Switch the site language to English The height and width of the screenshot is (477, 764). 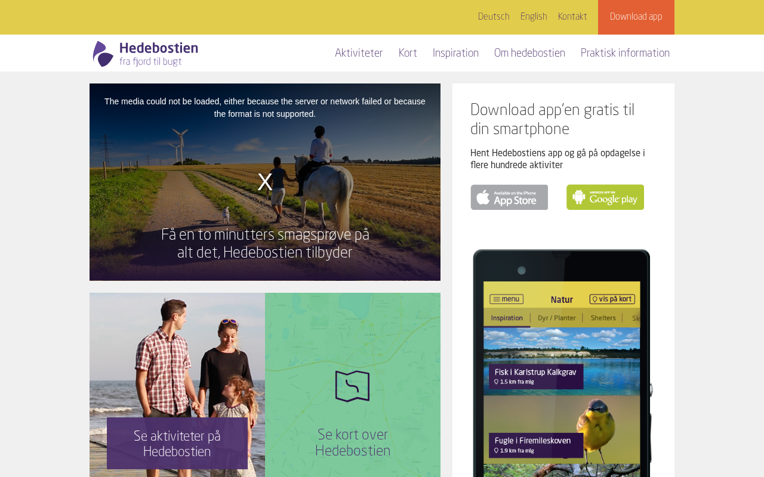pos(534,17)
